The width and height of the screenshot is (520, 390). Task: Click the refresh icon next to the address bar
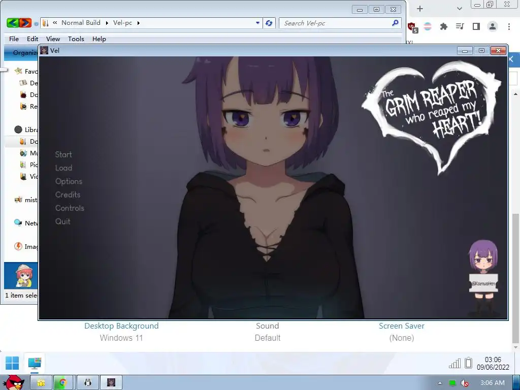269,23
